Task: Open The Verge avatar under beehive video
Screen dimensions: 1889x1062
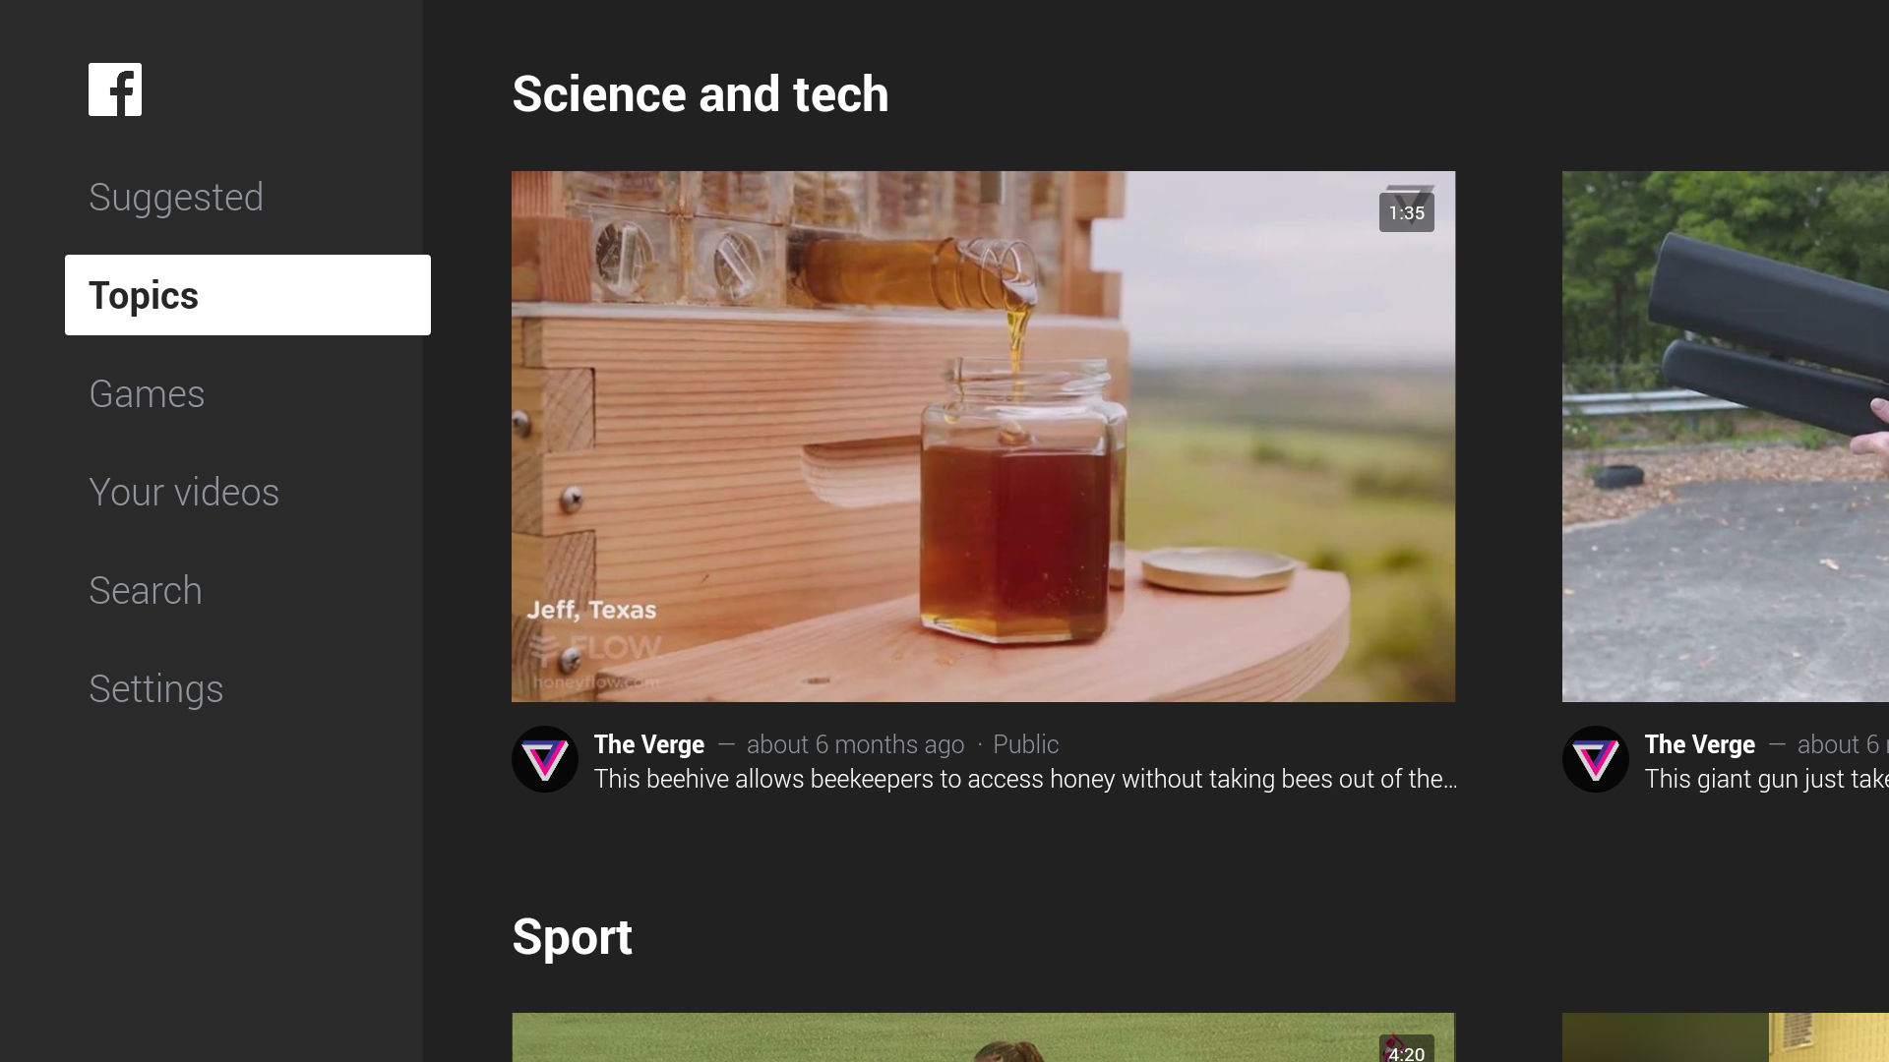Action: coord(545,759)
